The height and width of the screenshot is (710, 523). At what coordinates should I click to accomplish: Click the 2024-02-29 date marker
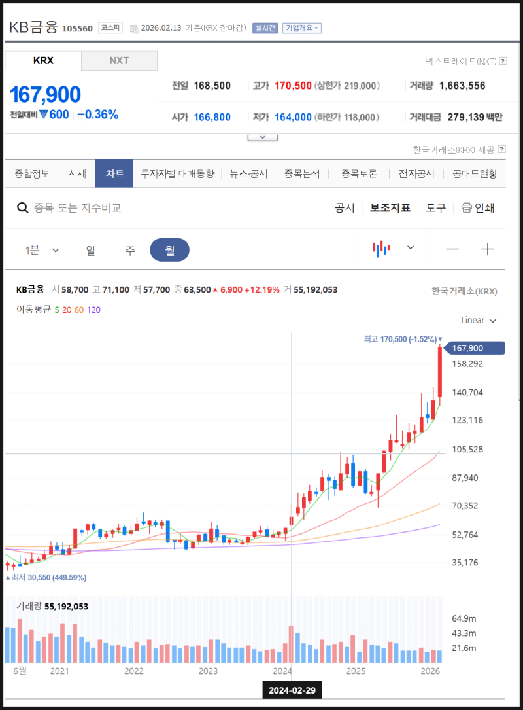tap(292, 690)
